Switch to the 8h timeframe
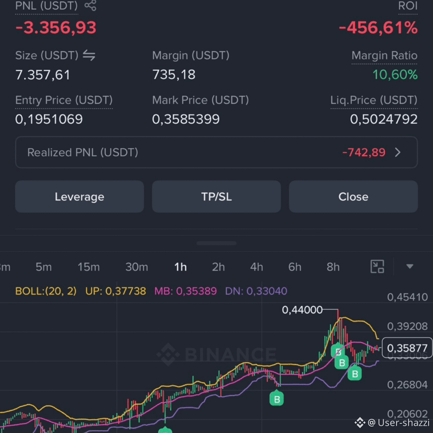The width and height of the screenshot is (433, 433). click(x=333, y=267)
